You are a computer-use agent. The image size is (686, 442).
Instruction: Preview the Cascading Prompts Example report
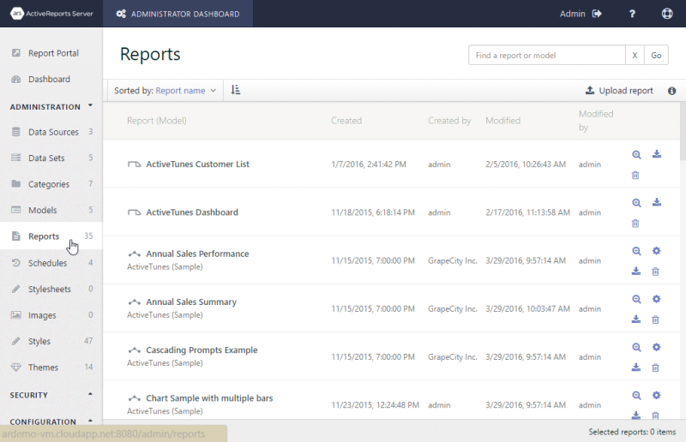pyautogui.click(x=636, y=347)
